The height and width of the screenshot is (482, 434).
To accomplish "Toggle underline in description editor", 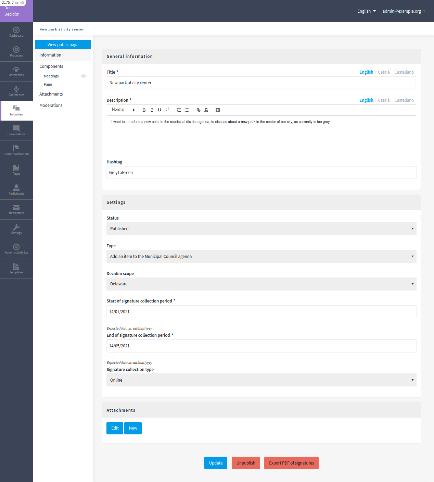I will pyautogui.click(x=159, y=110).
